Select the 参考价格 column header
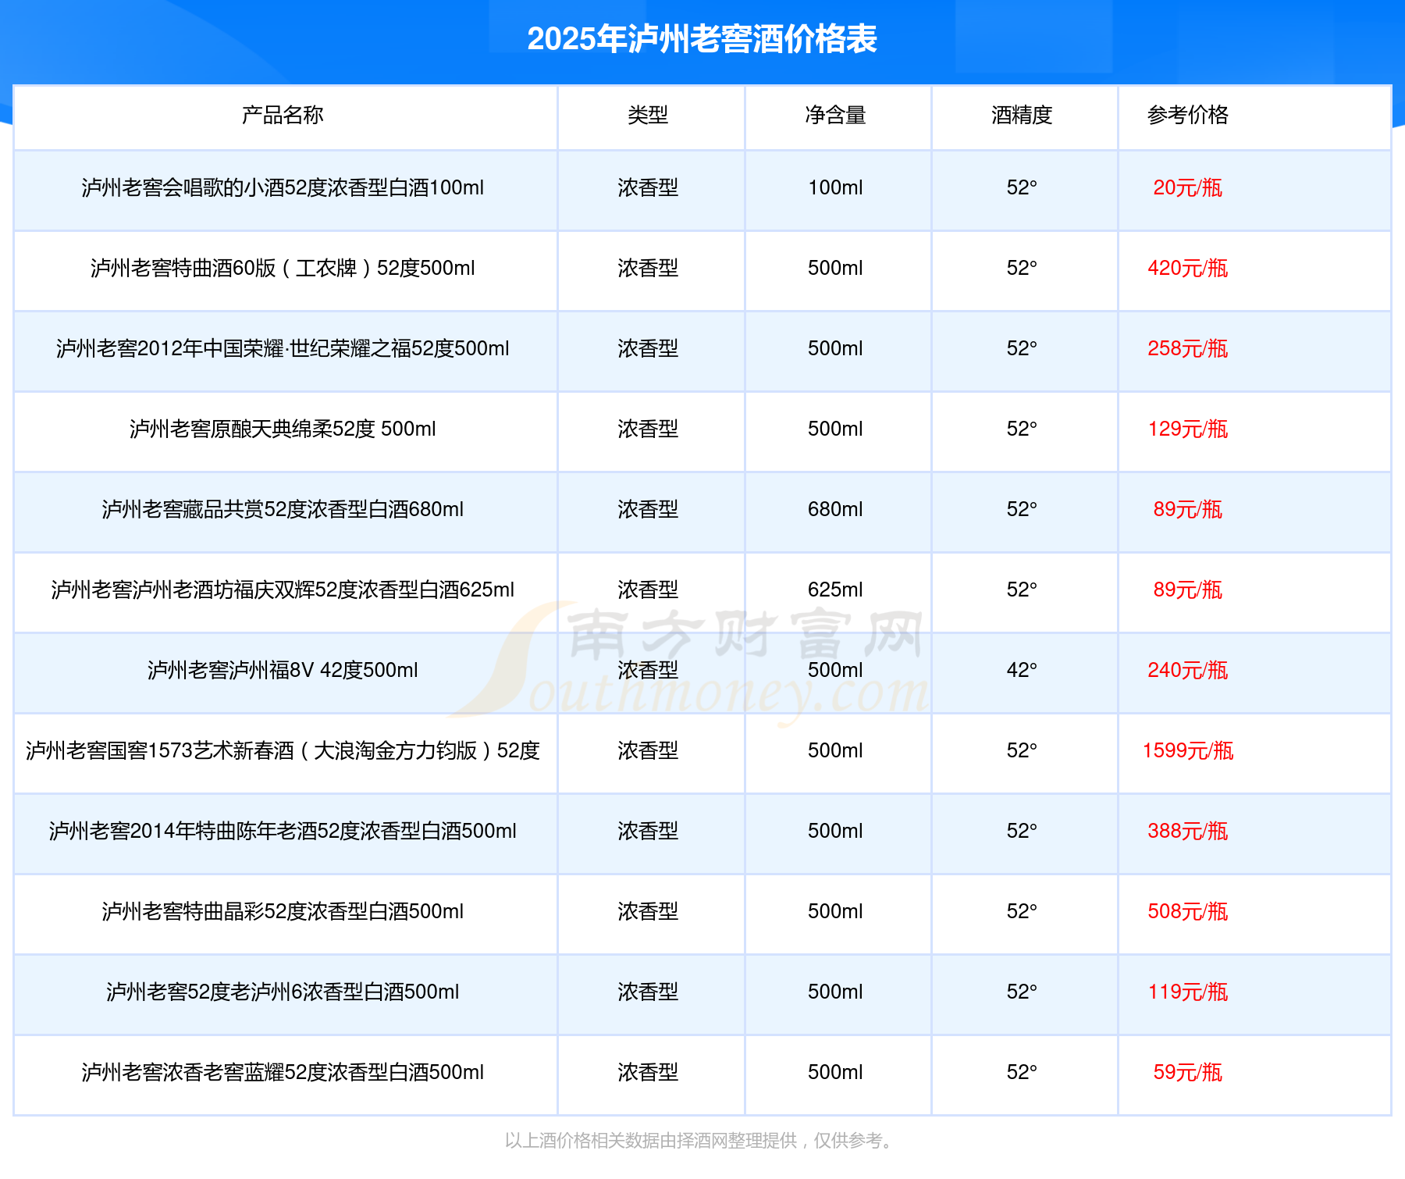Viewport: 1405px width, 1179px height. pyautogui.click(x=1187, y=115)
